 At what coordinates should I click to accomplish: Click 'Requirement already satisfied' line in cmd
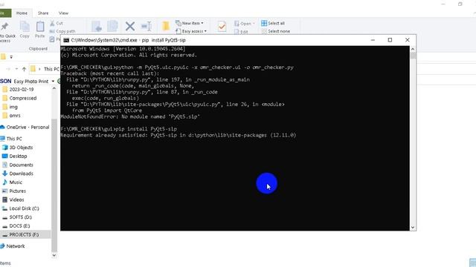pyautogui.click(x=178, y=135)
